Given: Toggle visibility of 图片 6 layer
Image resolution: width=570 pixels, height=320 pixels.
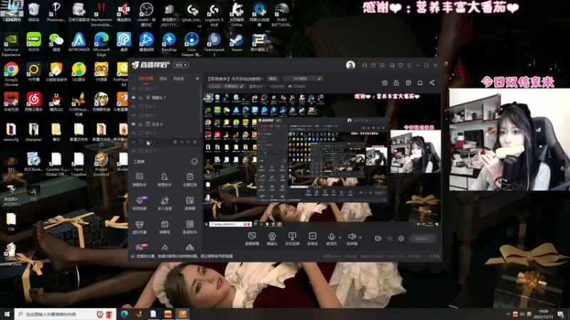Looking at the screenshot, I should pos(133,115).
